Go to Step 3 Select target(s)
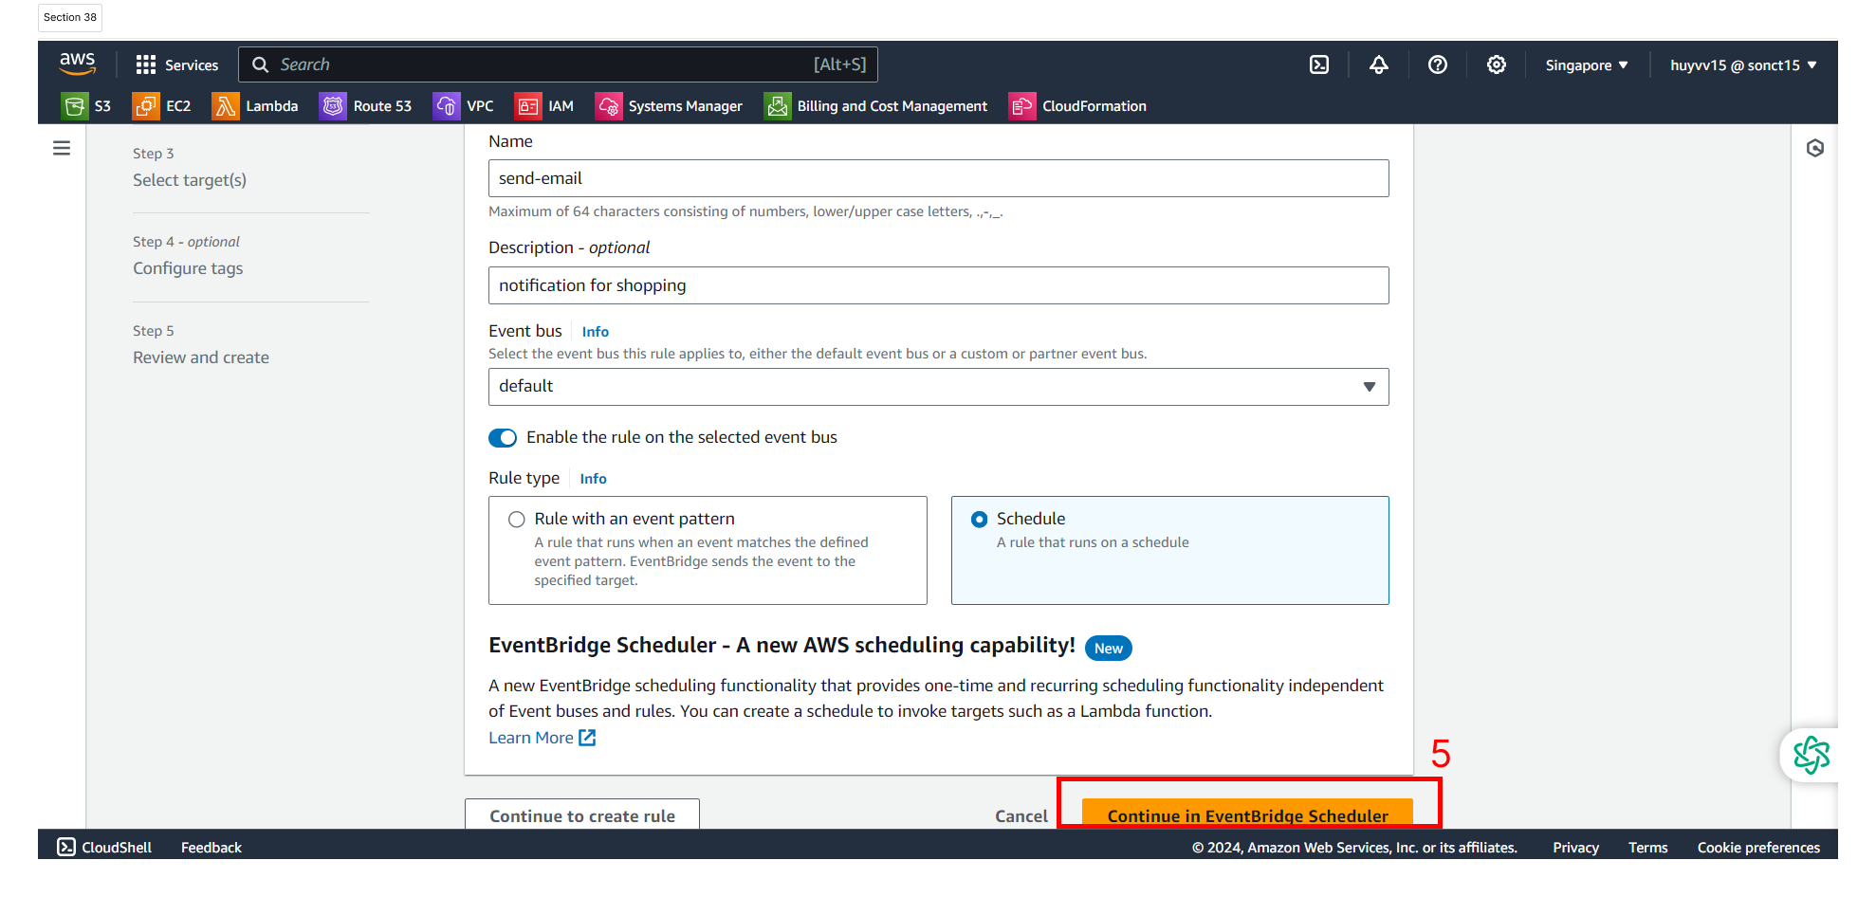The width and height of the screenshot is (1876, 897). [x=190, y=180]
